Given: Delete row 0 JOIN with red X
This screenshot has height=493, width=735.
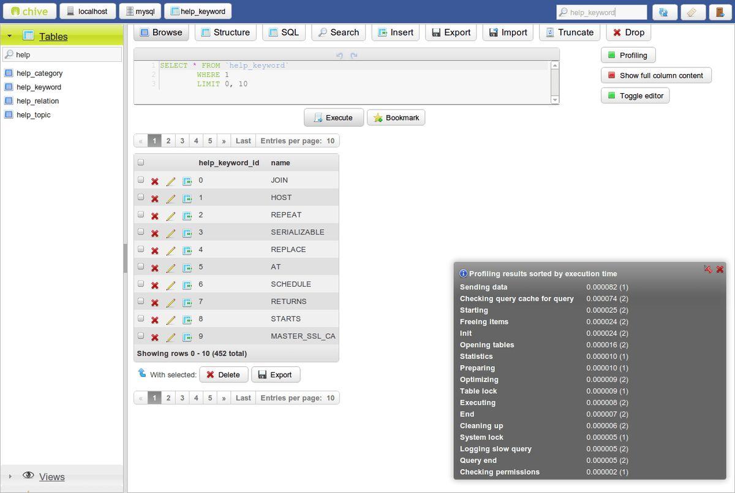Looking at the screenshot, I should point(155,181).
